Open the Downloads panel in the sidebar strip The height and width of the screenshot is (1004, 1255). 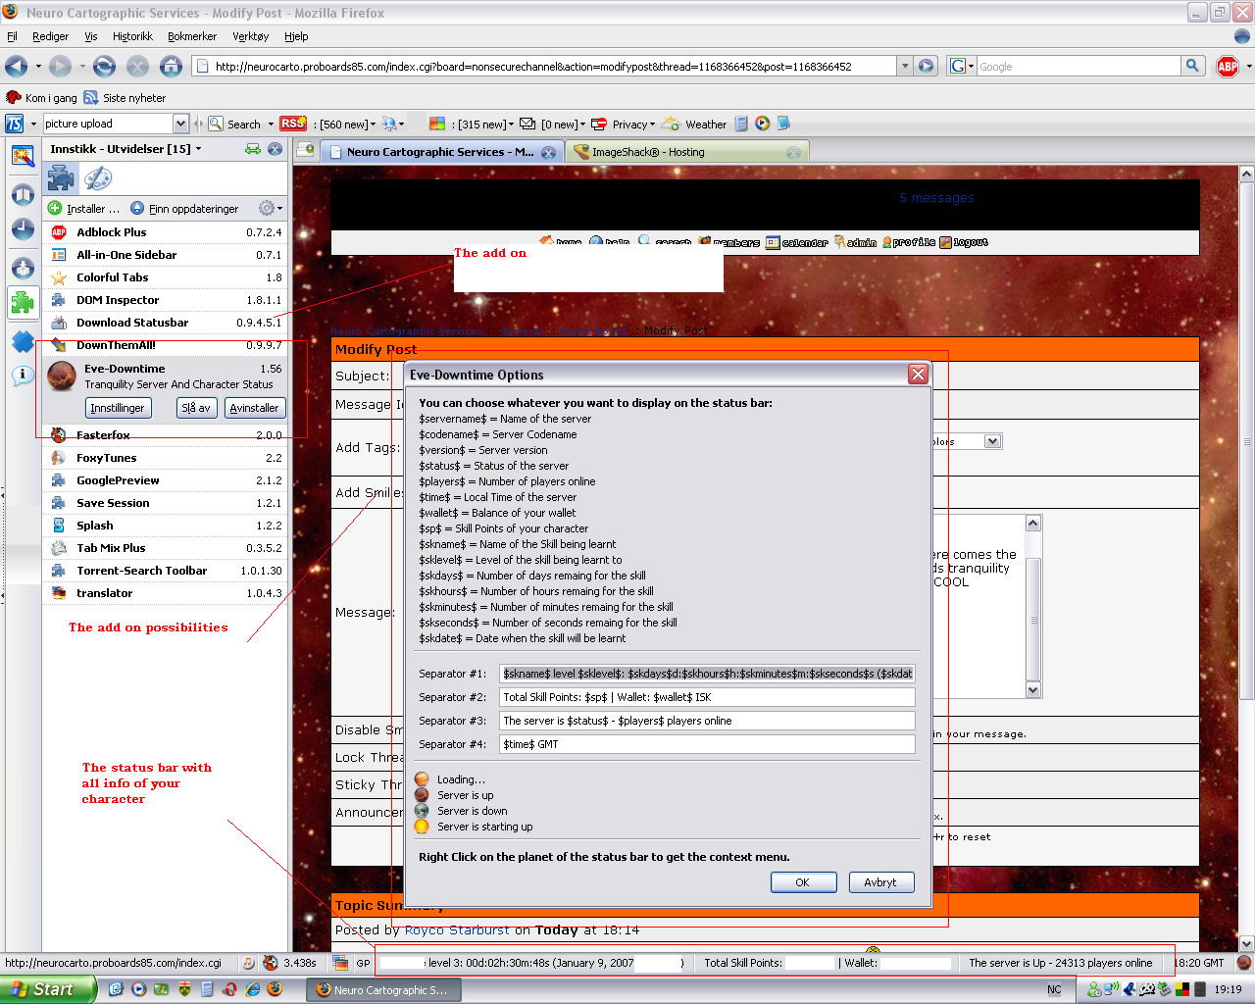point(23,267)
